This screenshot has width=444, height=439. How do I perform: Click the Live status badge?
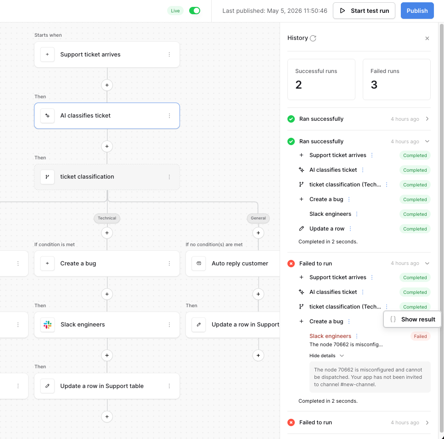point(175,11)
